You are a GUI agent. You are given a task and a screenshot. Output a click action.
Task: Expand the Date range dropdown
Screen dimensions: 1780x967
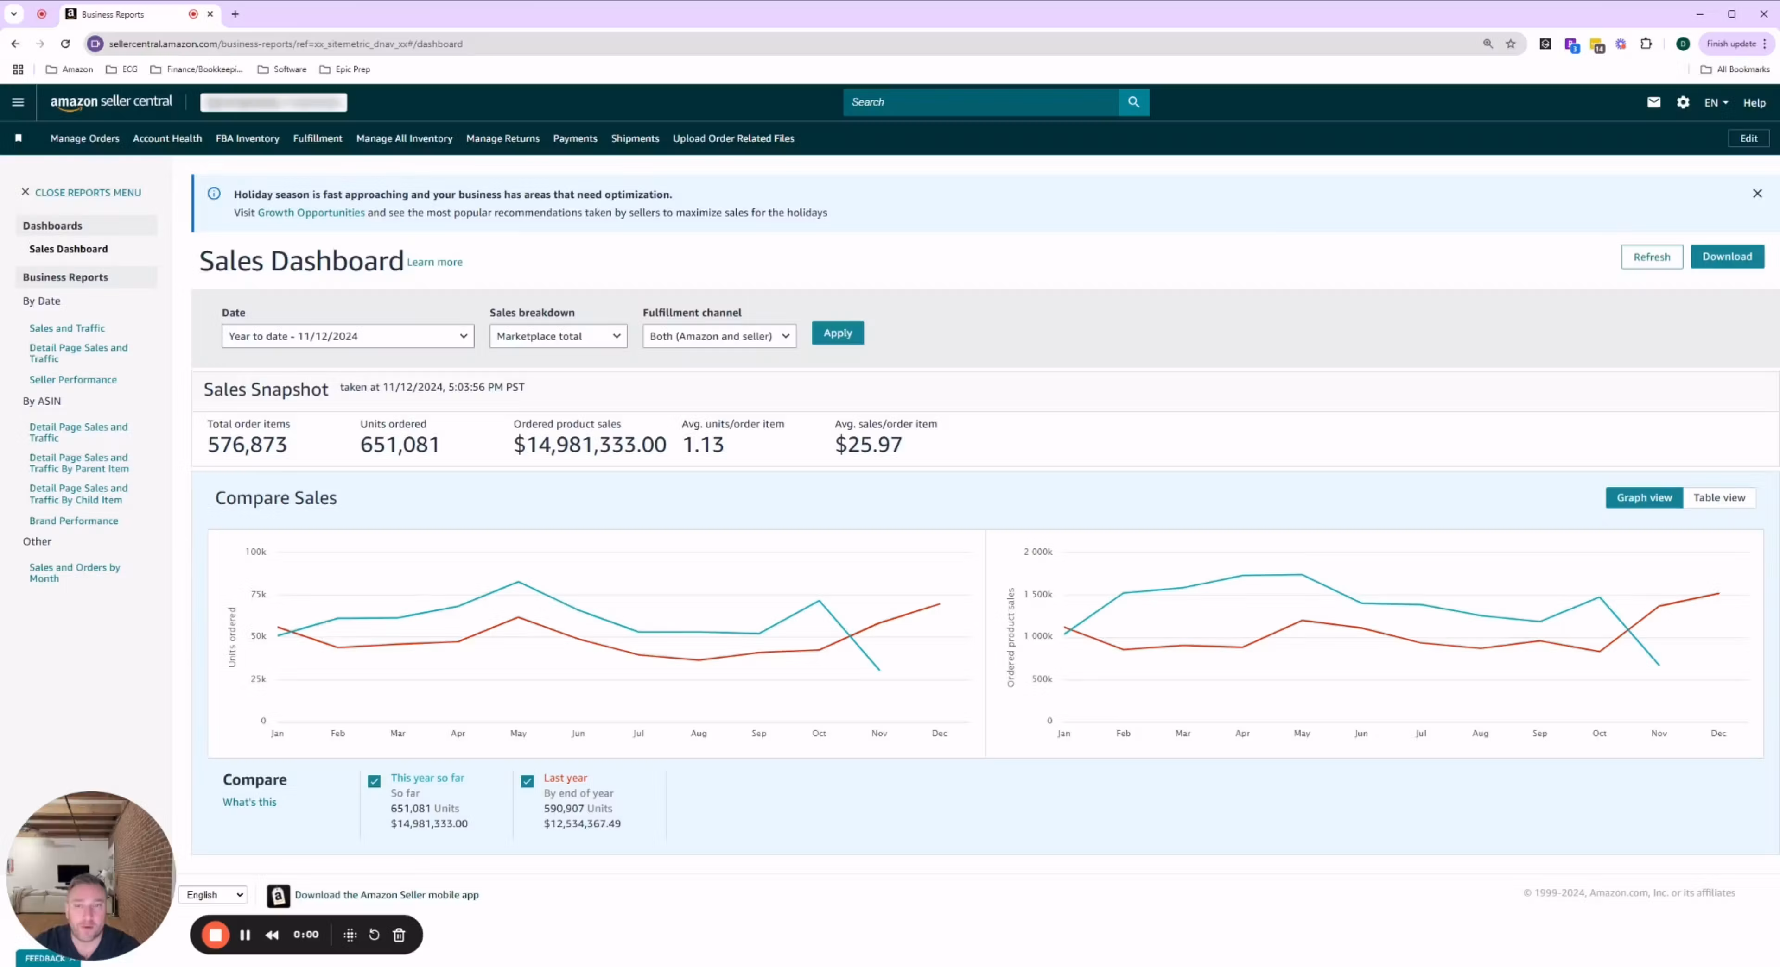click(x=348, y=336)
